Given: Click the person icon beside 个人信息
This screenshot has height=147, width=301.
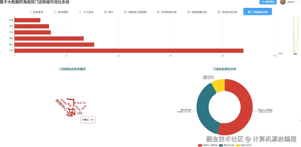Looking at the screenshot, I should (80, 12).
